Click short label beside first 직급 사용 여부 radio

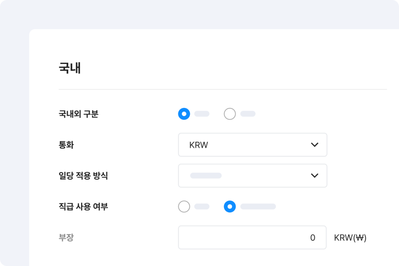click(x=202, y=206)
